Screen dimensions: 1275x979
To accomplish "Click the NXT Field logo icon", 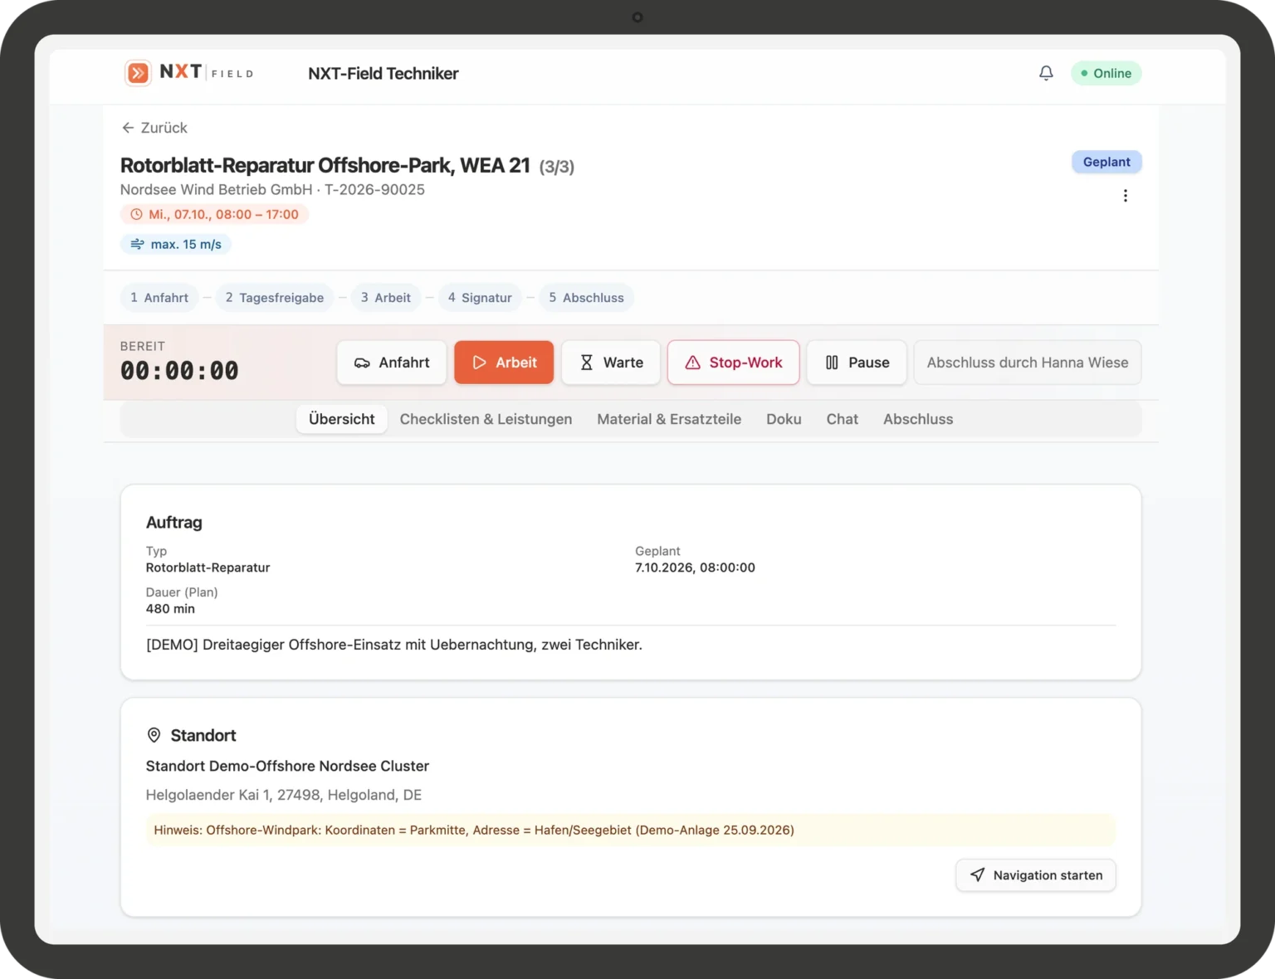I will click(x=138, y=73).
